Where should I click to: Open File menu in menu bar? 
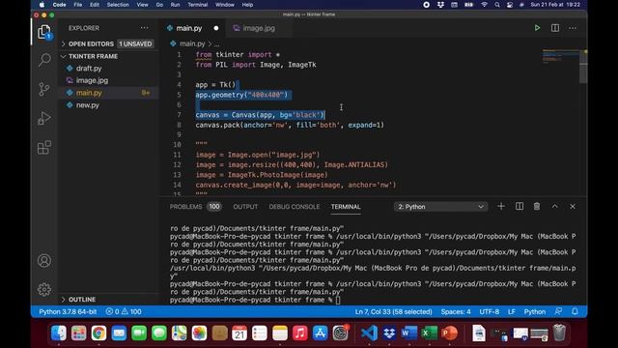tap(78, 5)
